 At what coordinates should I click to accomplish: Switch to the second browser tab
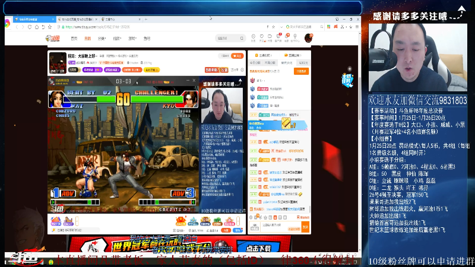[78, 19]
